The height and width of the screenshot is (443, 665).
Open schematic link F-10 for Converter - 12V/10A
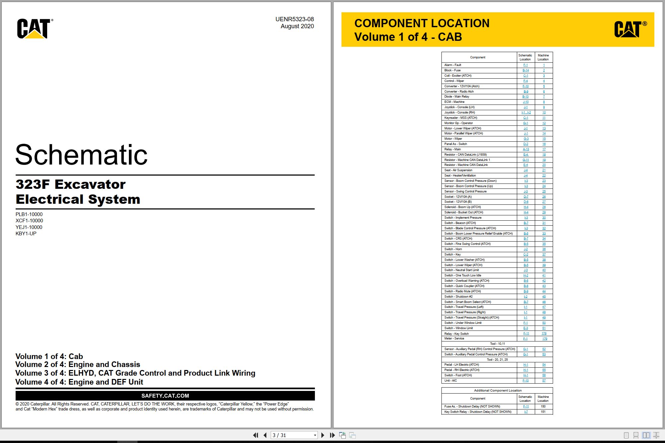525,86
